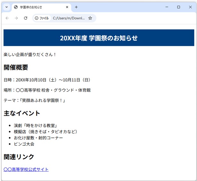The image size is (197, 181).
Task: Click the forward navigation arrow
Action: point(16,18)
